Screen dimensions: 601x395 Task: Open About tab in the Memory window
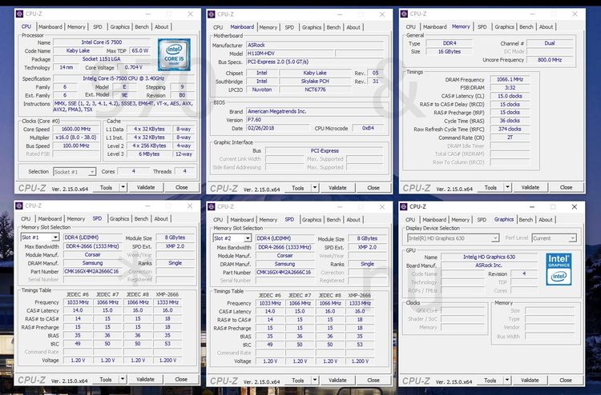click(x=546, y=26)
